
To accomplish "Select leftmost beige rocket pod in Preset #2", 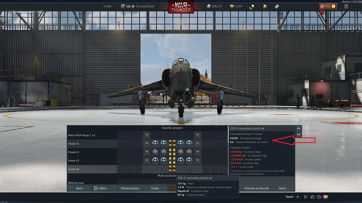I will point(155,152).
